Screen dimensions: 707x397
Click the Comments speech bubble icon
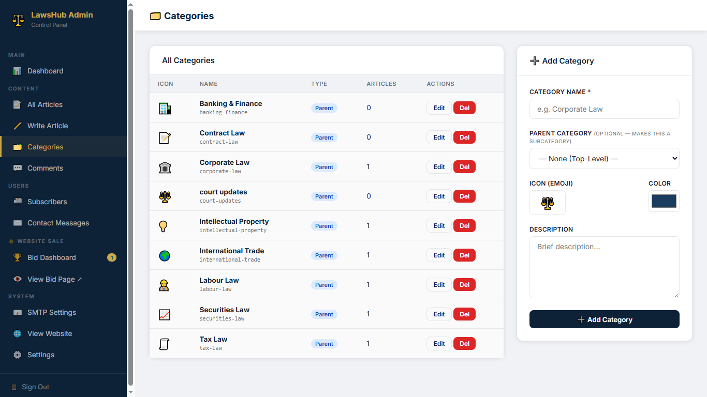coord(18,168)
